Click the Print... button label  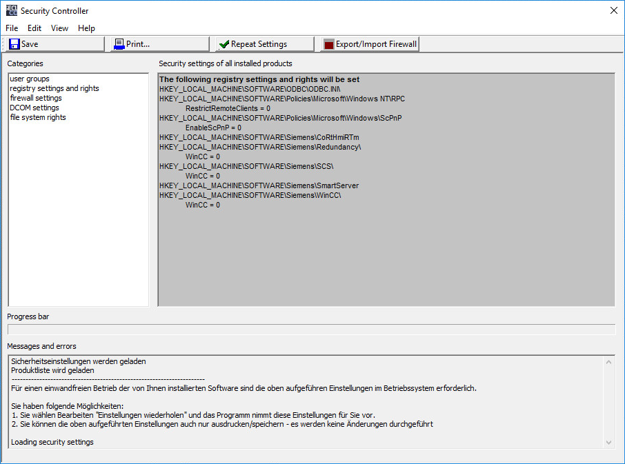[x=138, y=44]
